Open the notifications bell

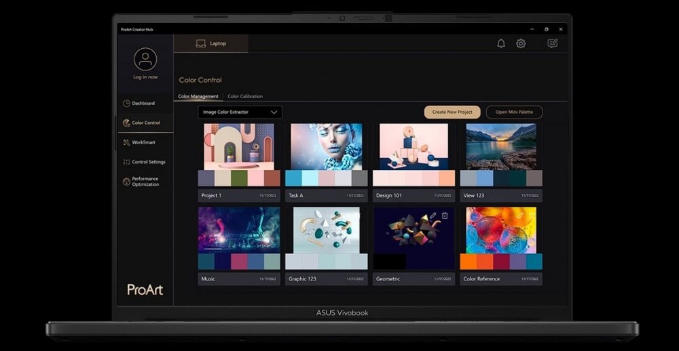501,43
